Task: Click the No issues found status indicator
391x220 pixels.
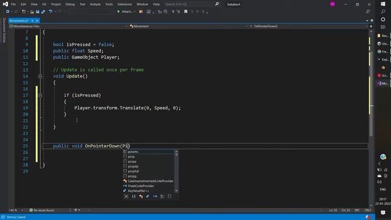Action: (x=42, y=210)
